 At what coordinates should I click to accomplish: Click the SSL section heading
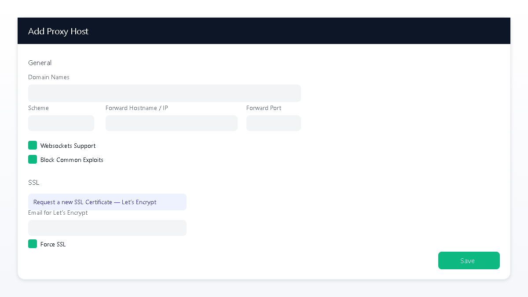click(33, 182)
